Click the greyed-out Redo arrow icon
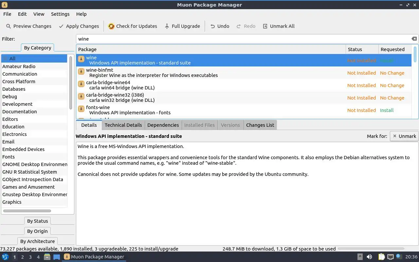Viewport: 419px width, 262px height. coord(239,26)
